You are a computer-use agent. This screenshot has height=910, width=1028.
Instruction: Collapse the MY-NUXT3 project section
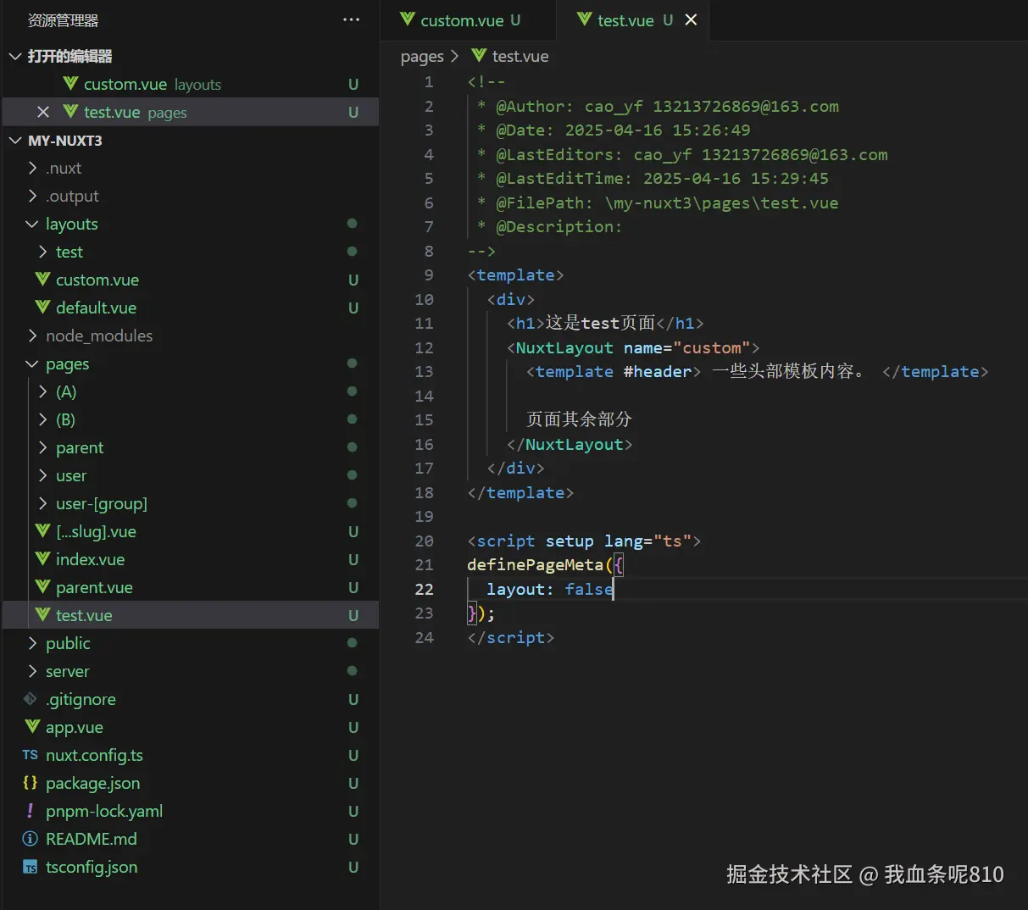pyautogui.click(x=15, y=140)
